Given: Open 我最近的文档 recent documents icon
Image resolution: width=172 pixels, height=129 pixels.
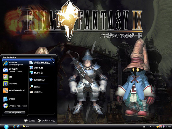Looking at the screenshot, I should pyautogui.click(x=31, y=63).
